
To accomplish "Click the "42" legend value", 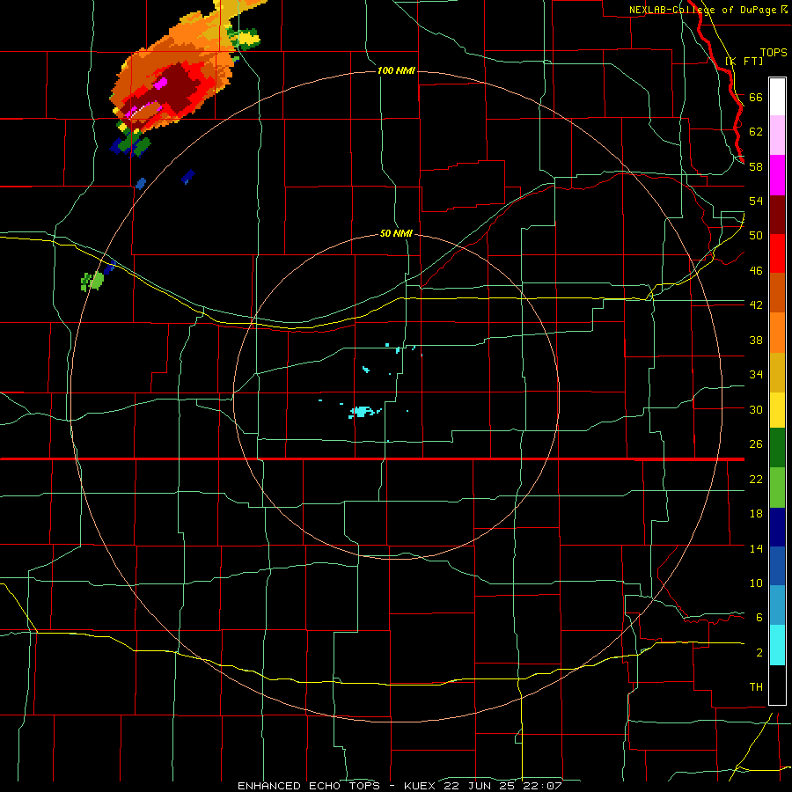I will (x=756, y=304).
